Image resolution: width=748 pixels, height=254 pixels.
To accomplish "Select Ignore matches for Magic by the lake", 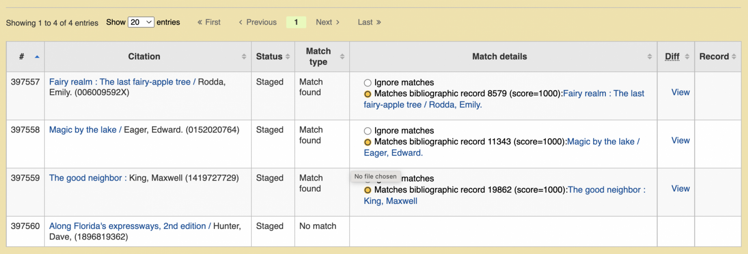I will click(368, 131).
